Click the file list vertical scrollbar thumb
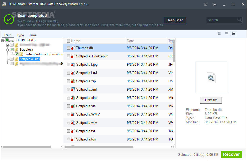This screenshot has height=161, width=247. 174,51
